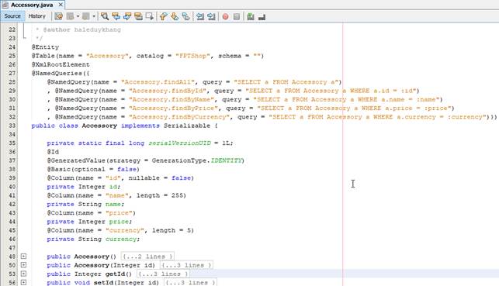Image resolution: width=499 pixels, height=286 pixels.
Task: Click "Accessory.findByCurrency" query name
Action: pyautogui.click(x=179, y=117)
